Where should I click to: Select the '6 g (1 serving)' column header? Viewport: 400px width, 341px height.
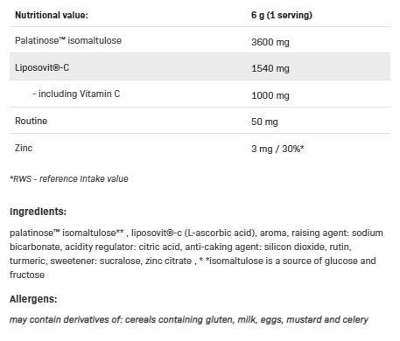pos(282,15)
